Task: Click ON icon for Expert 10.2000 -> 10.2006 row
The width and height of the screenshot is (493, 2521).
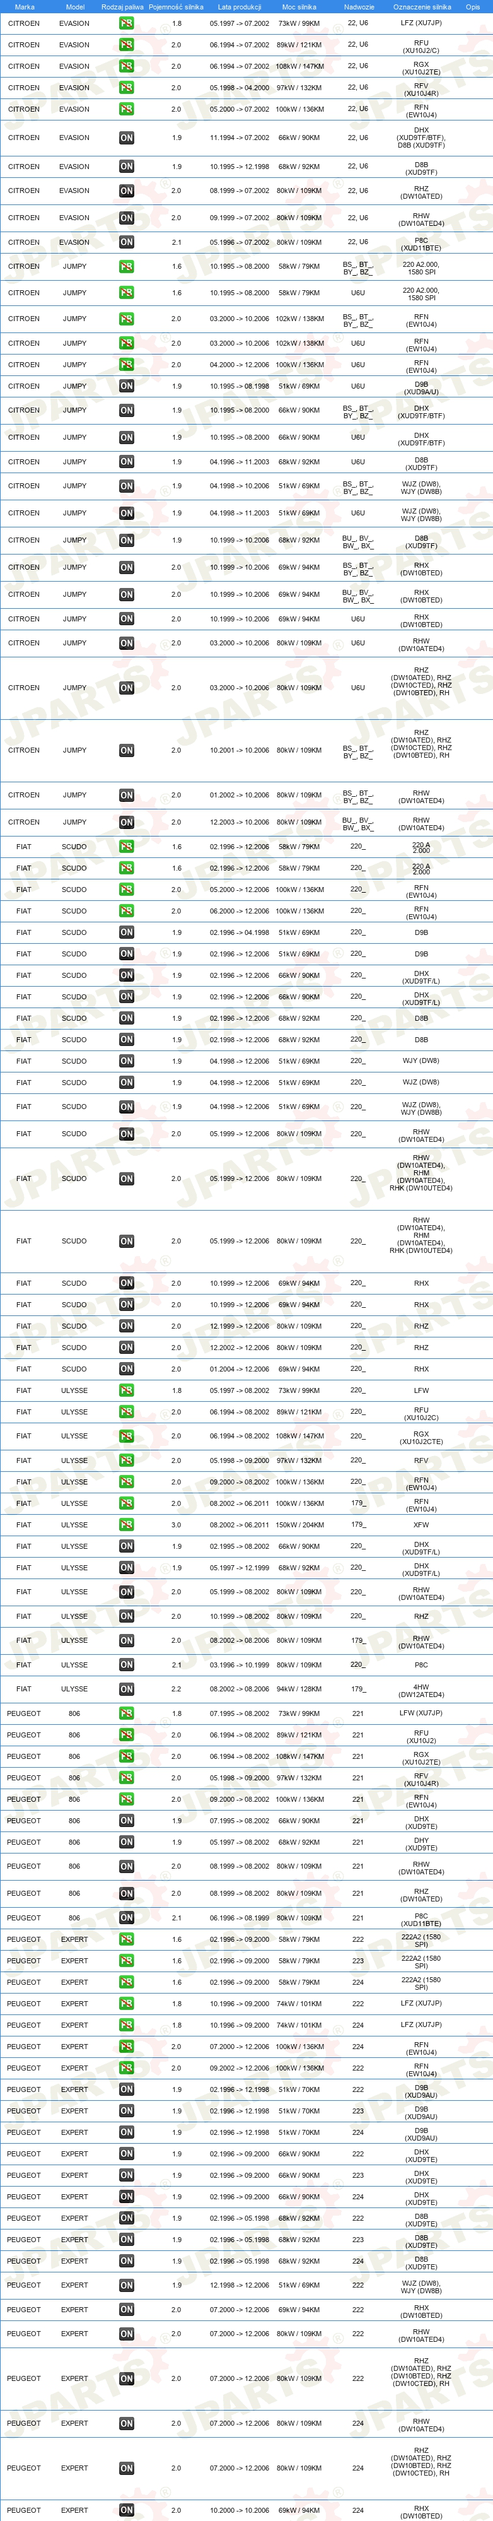Action: click(126, 2510)
